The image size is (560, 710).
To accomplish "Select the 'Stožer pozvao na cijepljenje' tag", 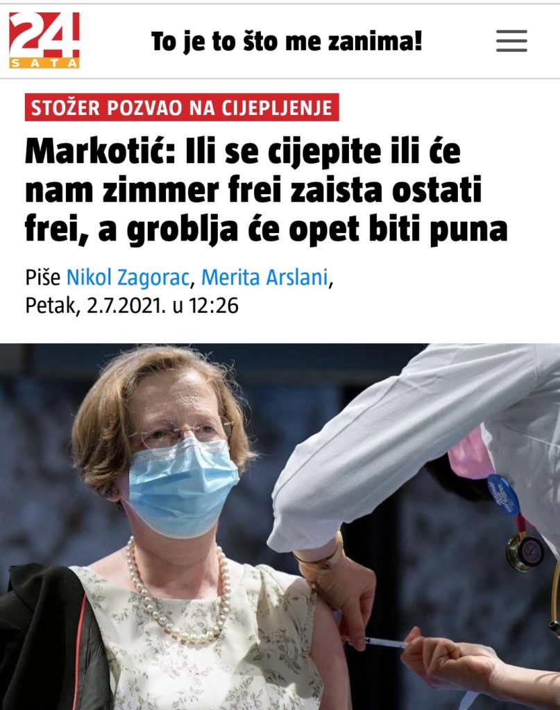I will tap(182, 107).
